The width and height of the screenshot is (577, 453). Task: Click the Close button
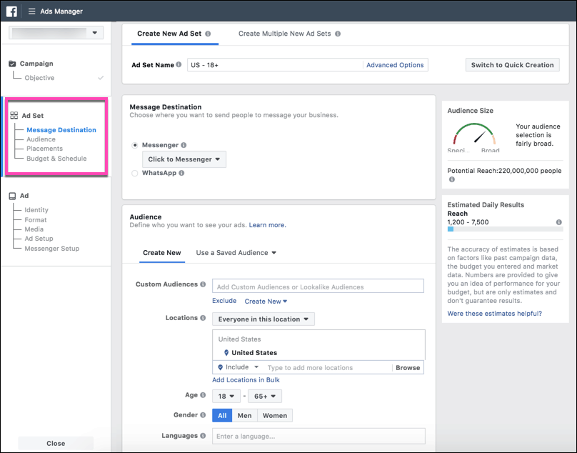(x=56, y=444)
